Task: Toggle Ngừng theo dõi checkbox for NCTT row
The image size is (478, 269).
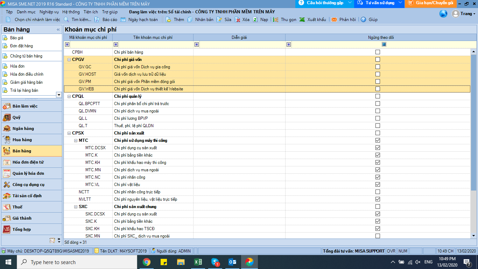Action: [378, 192]
